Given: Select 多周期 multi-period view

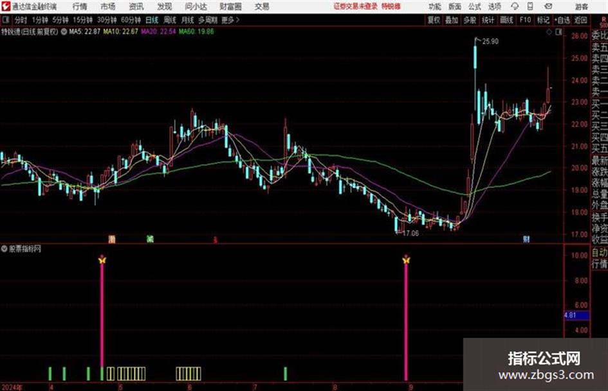Looking at the screenshot, I should 208,20.
